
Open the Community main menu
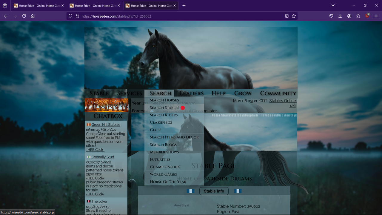pyautogui.click(x=278, y=93)
